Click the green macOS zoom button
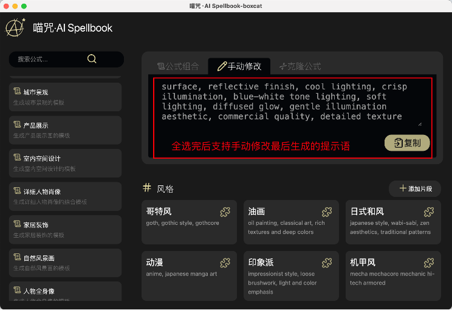452x310 pixels. tap(24, 6)
